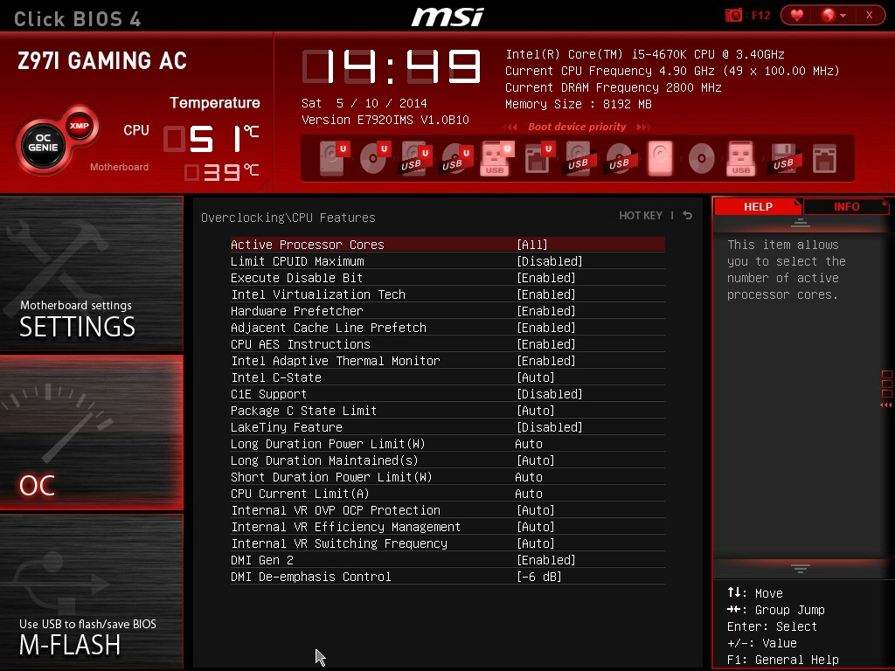
Task: Select the highlighted UEFI USB key boot icon
Action: tap(496, 158)
